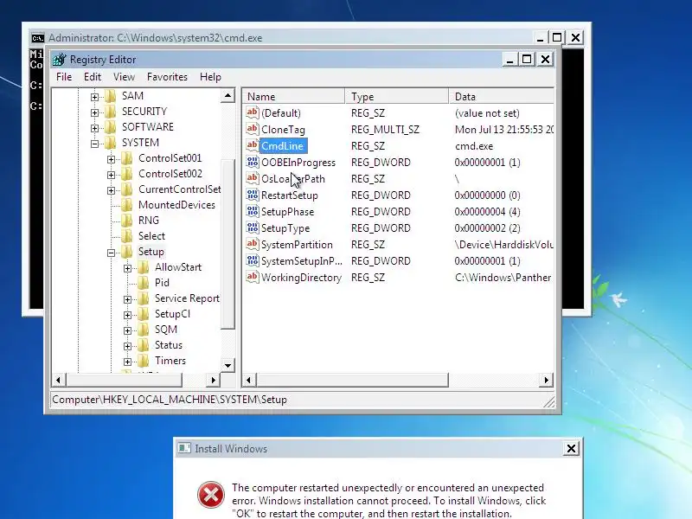Click the string icon next to (Default)
692x519 pixels.
click(253, 112)
